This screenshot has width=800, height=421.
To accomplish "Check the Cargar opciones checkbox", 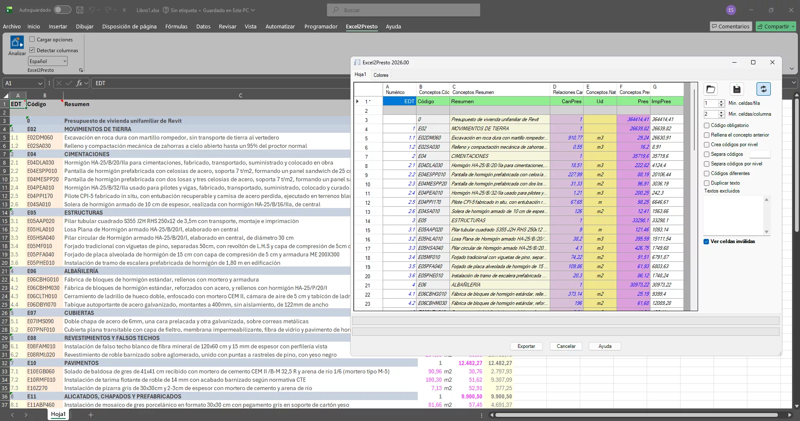I will click(32, 39).
